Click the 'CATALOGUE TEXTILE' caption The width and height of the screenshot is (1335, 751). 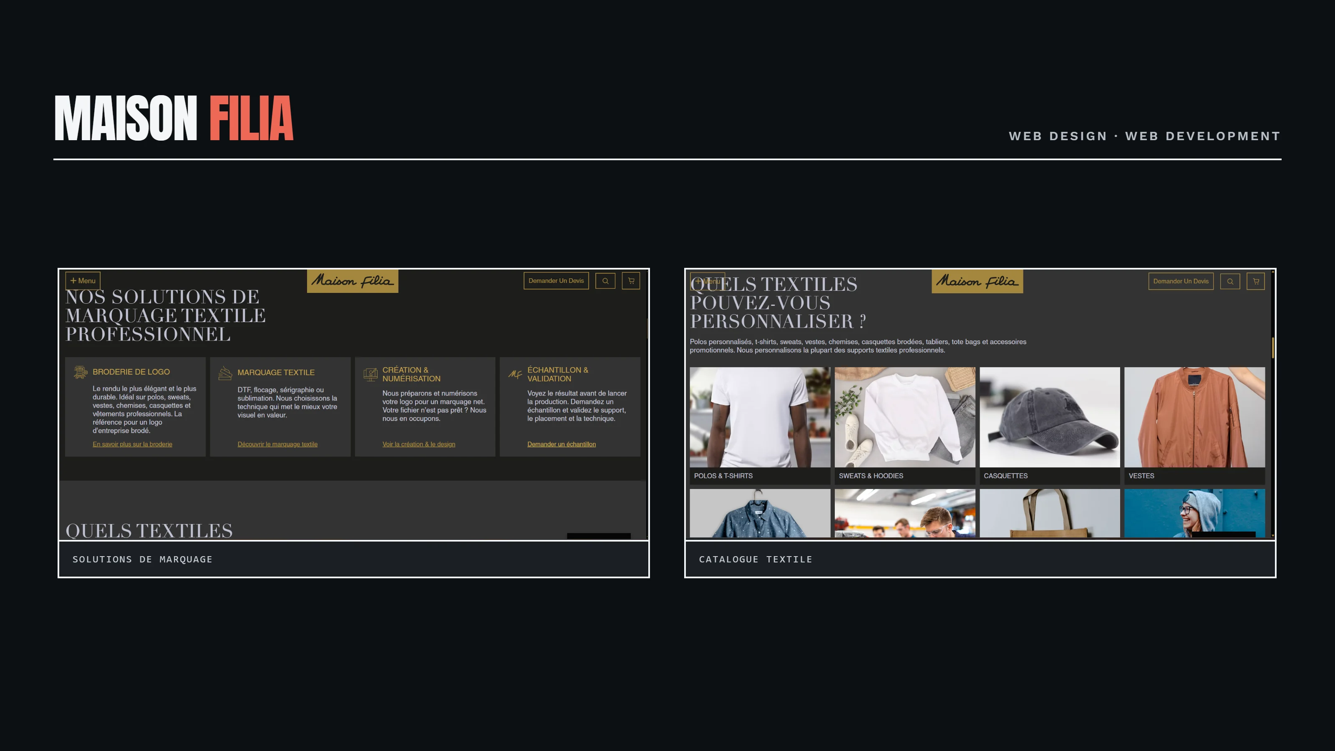(x=756, y=559)
